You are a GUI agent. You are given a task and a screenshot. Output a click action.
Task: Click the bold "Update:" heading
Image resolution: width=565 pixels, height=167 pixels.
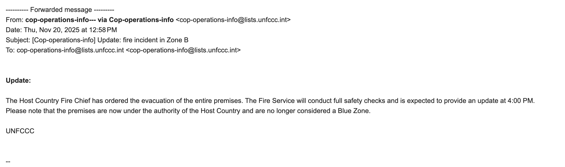(18, 81)
